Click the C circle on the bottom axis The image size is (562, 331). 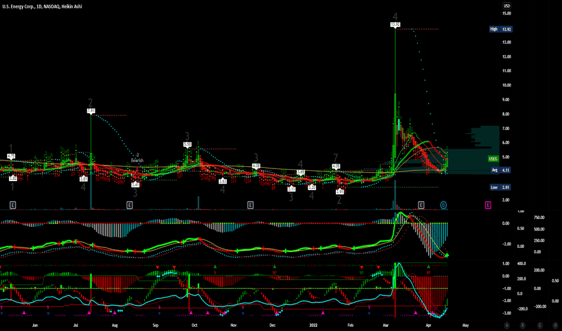coord(540,325)
